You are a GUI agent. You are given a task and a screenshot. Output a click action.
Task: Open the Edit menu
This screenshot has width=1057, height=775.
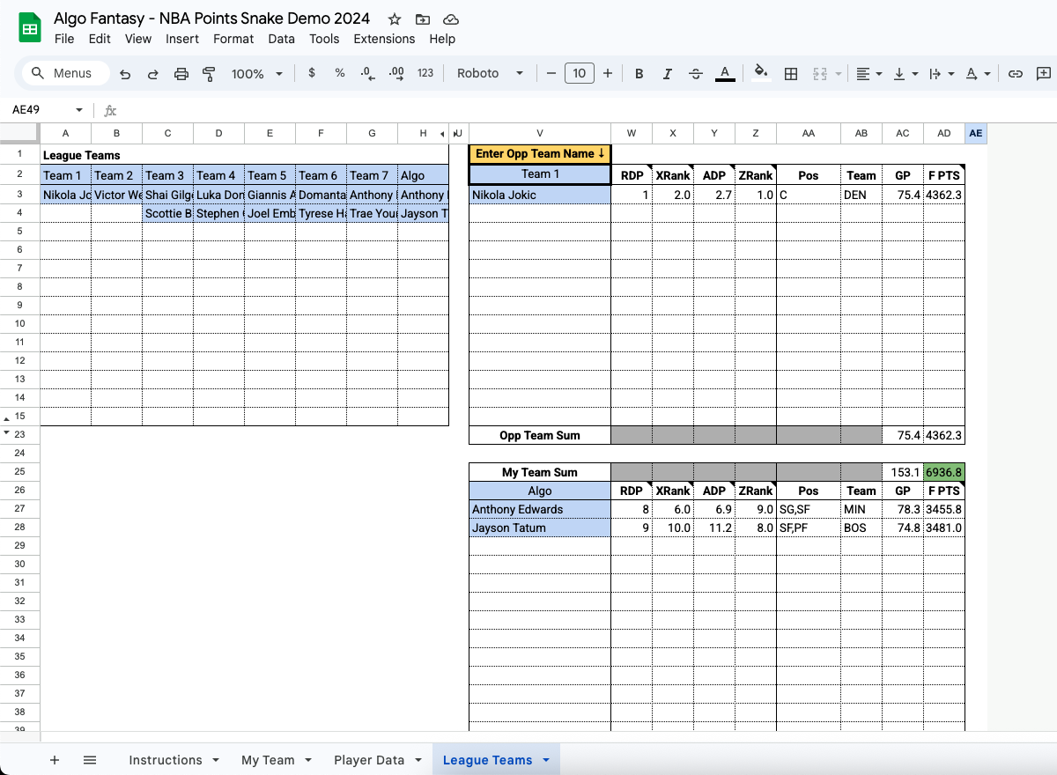(100, 39)
